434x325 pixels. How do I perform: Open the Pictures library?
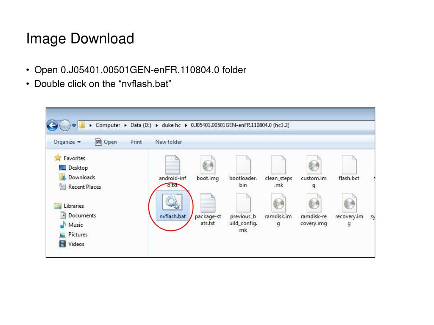pyautogui.click(x=78, y=234)
